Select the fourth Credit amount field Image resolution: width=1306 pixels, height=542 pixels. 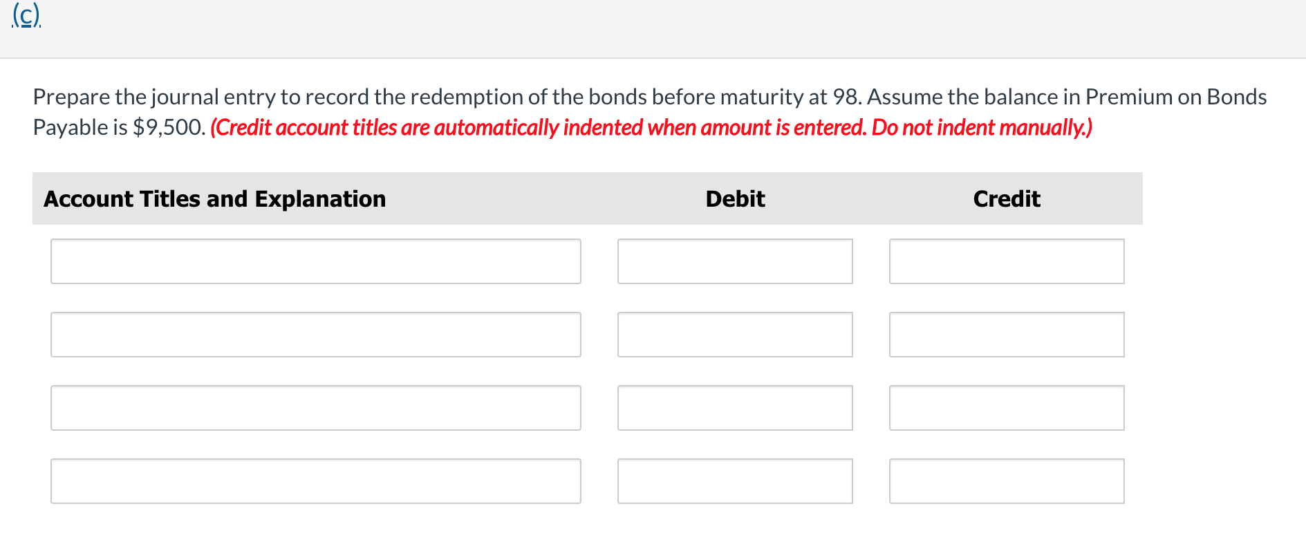(1006, 480)
